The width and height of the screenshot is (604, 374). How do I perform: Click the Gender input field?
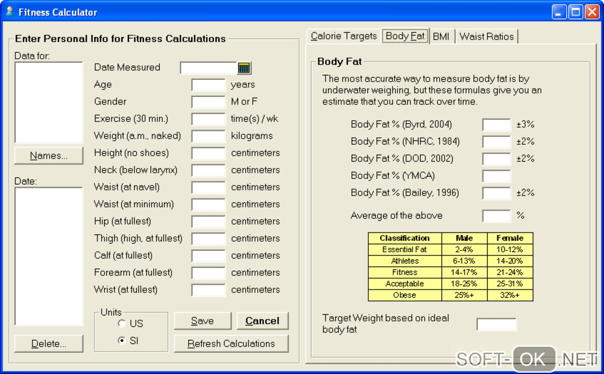(208, 102)
